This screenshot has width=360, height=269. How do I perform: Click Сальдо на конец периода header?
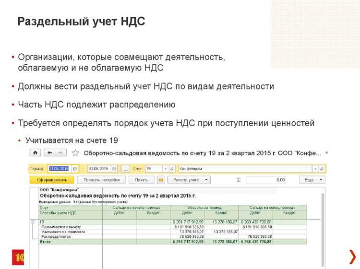[273, 208]
